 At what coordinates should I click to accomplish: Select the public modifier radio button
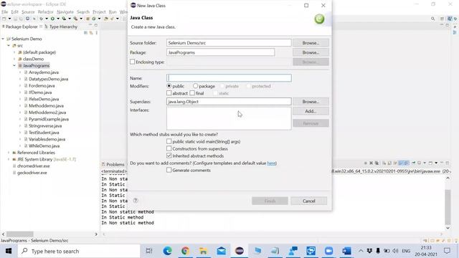tap(169, 86)
